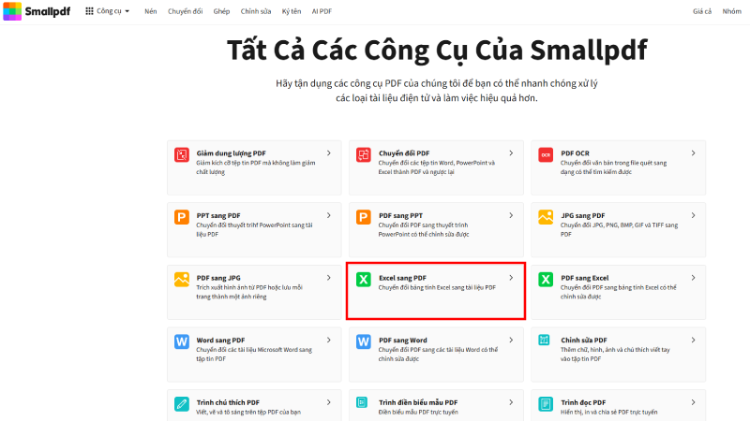Click the PPT sang PDF icon

tap(182, 217)
